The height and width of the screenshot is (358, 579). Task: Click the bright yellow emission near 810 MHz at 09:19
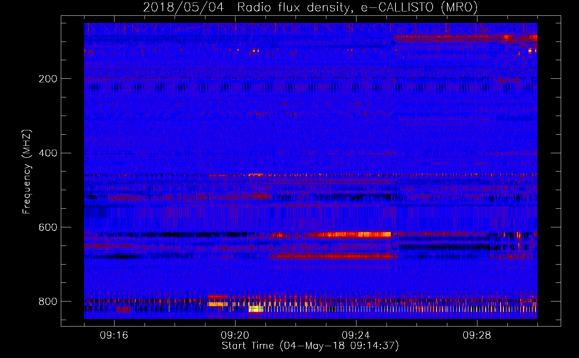pyautogui.click(x=218, y=304)
